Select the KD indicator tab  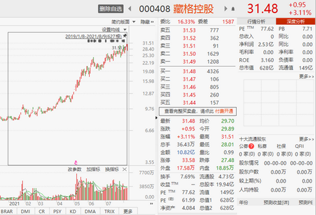tap(73, 212)
